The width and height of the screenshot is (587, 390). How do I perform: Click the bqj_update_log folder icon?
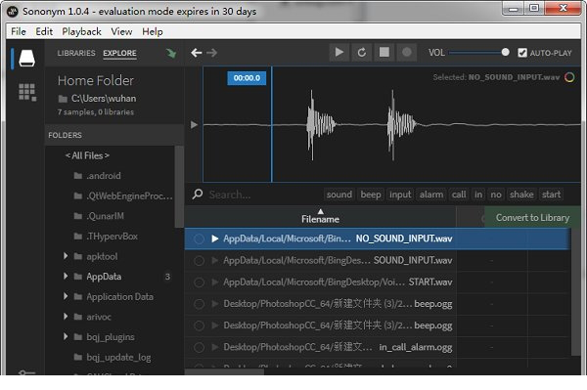78,357
